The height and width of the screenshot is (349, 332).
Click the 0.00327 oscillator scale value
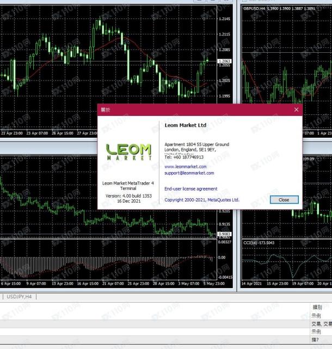pyautogui.click(x=225, y=242)
